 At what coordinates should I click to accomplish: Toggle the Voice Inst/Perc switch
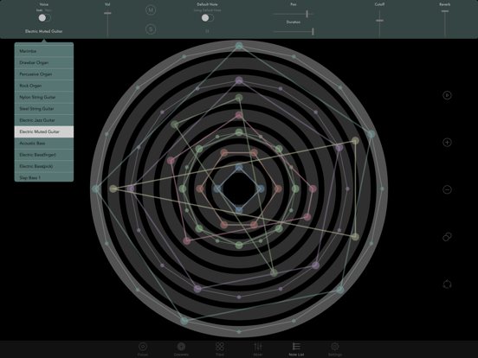44,18
